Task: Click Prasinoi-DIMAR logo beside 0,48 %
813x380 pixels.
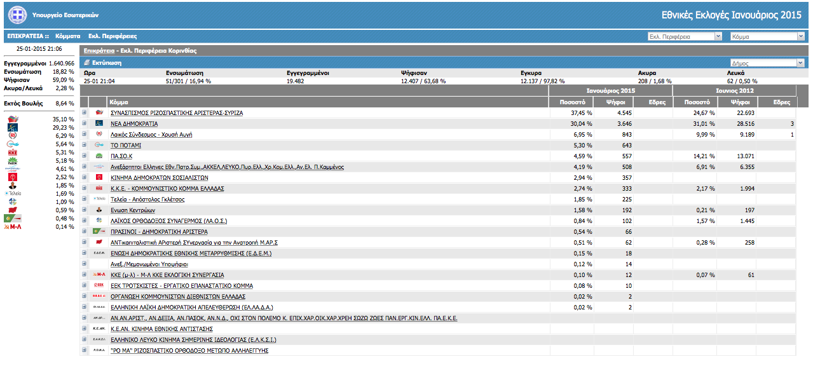Action: tap(13, 219)
